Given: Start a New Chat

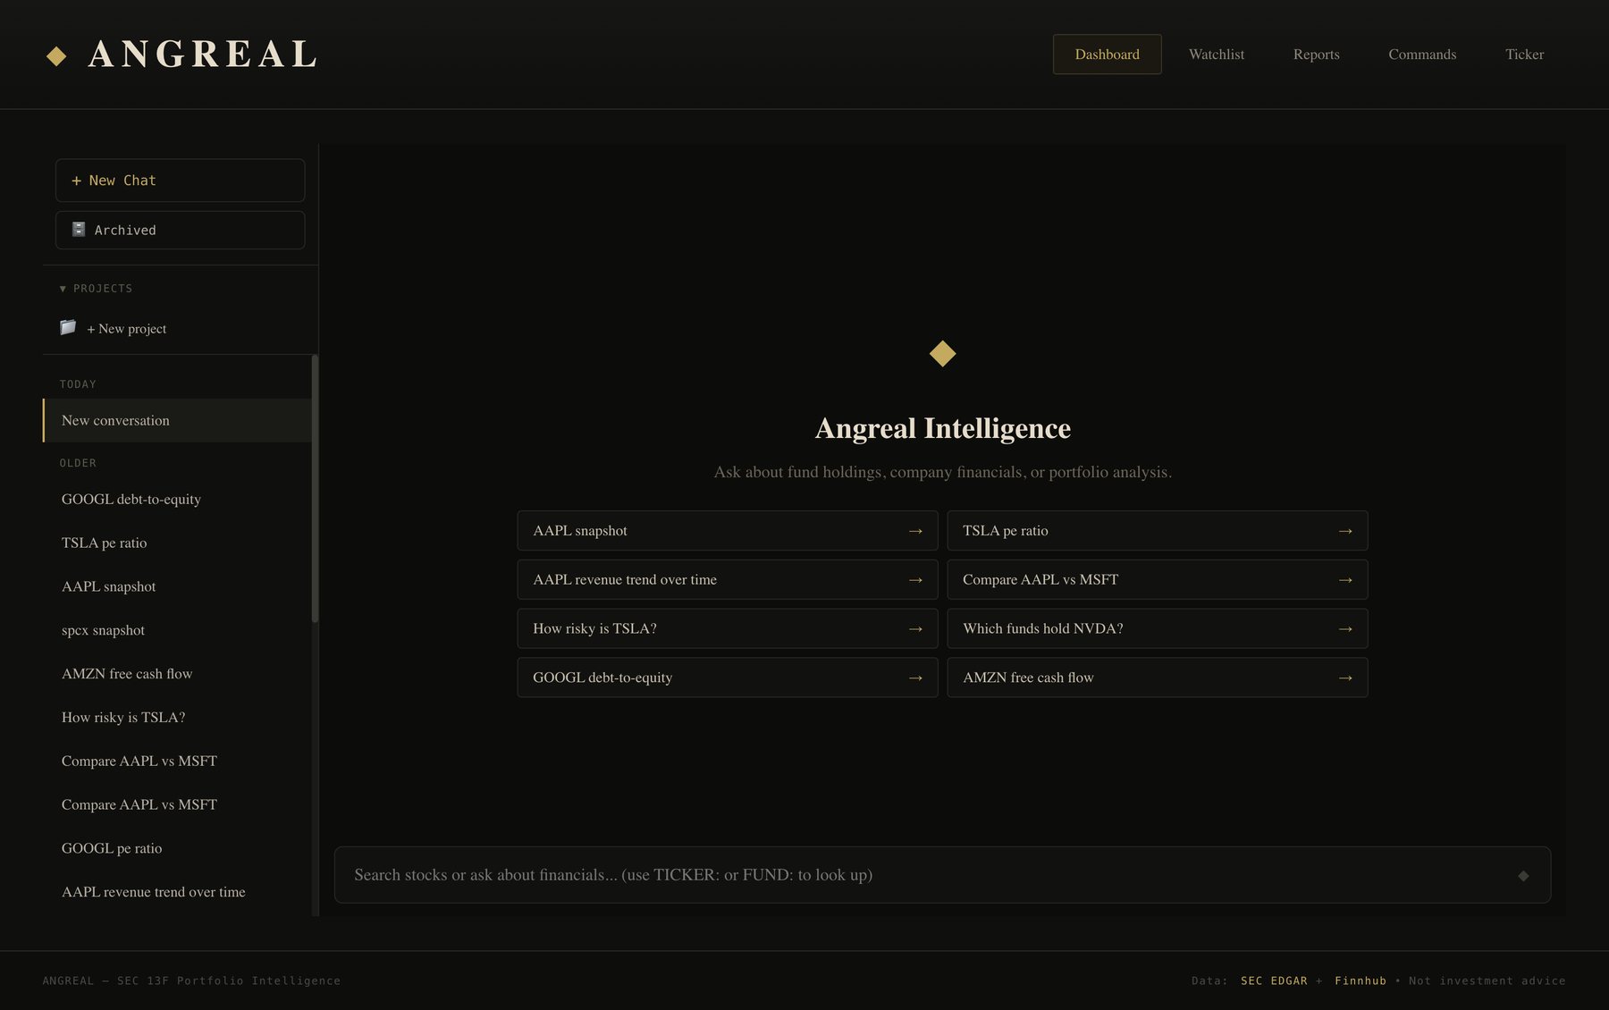Looking at the screenshot, I should (x=180, y=181).
